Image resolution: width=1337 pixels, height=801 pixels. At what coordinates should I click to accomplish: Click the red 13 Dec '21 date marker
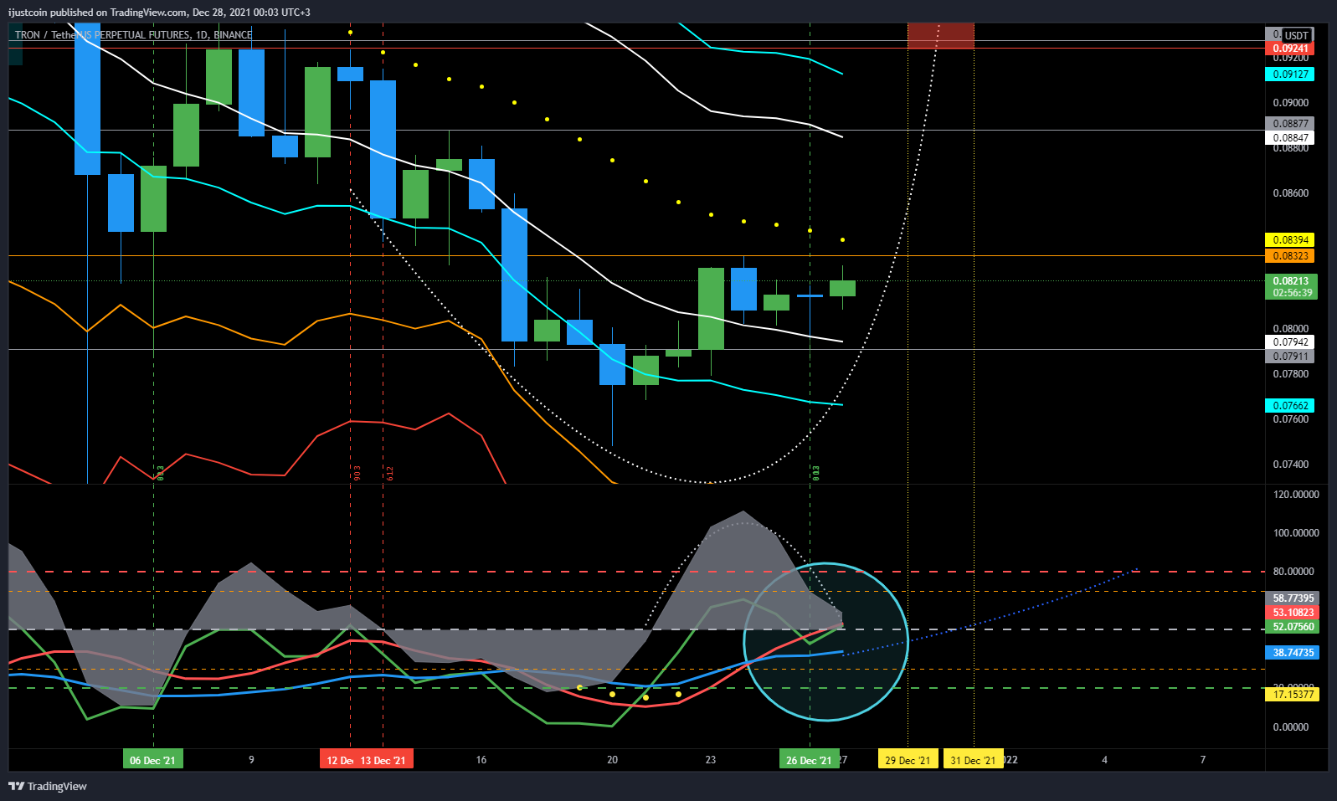(384, 760)
